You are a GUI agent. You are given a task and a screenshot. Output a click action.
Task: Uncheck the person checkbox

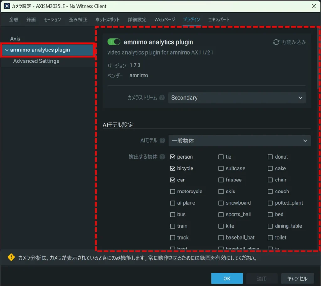pyautogui.click(x=172, y=157)
